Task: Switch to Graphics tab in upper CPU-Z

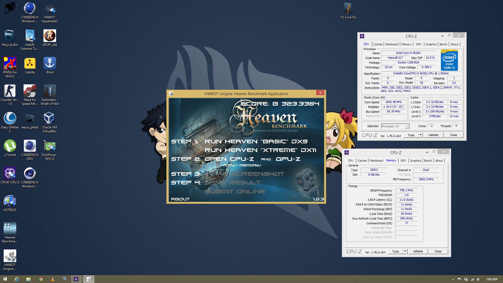Action: point(431,44)
